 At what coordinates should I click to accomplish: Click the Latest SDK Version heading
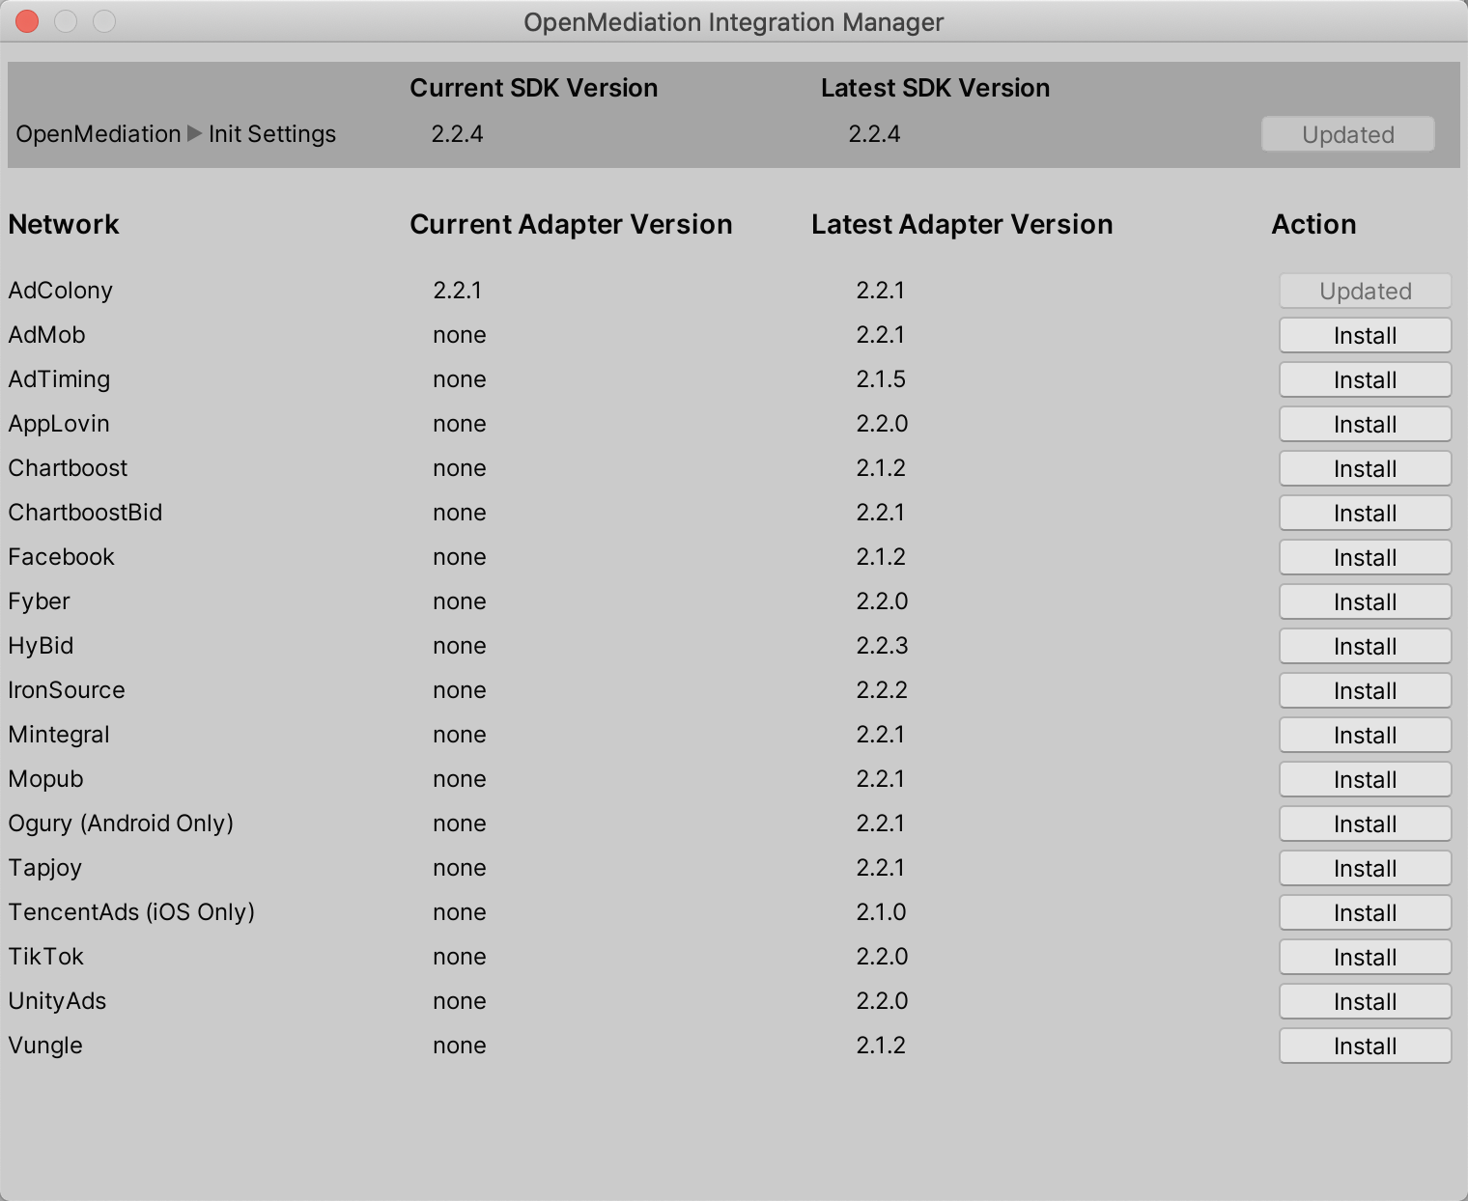935,88
